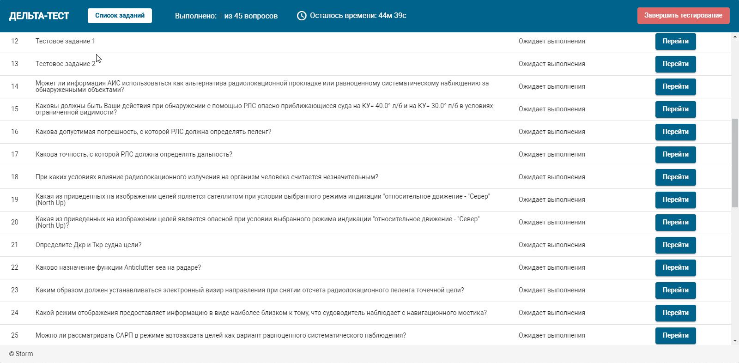Viewport: 739px width, 363px height.
Task: Open question 19 about satellite target
Action: [675, 200]
